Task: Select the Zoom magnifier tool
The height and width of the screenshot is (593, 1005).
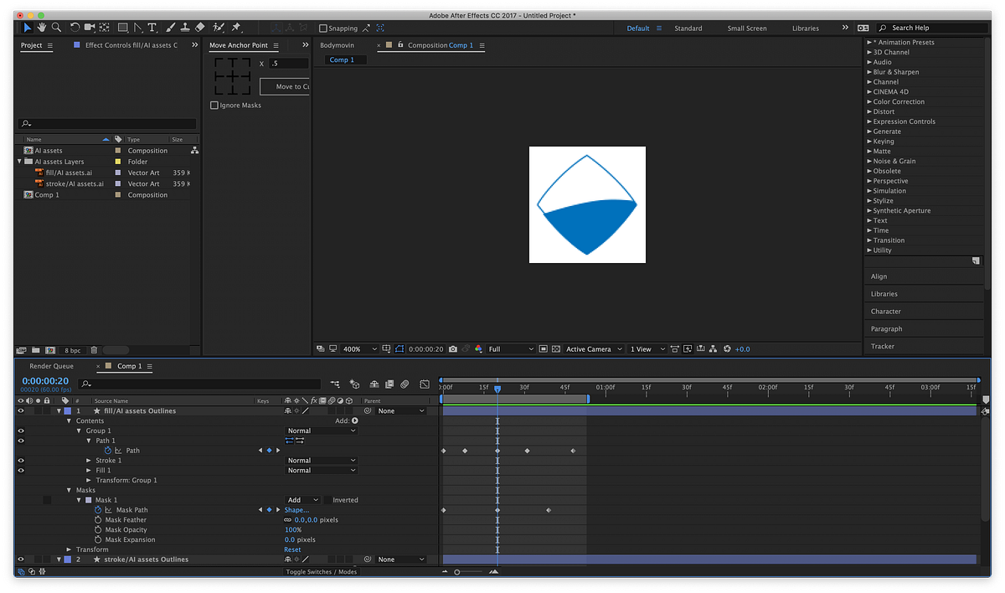Action: click(x=56, y=28)
